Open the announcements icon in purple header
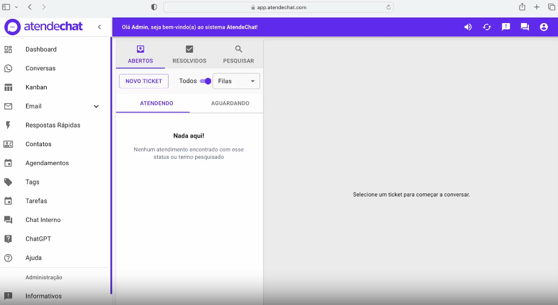The image size is (558, 305). pos(506,27)
